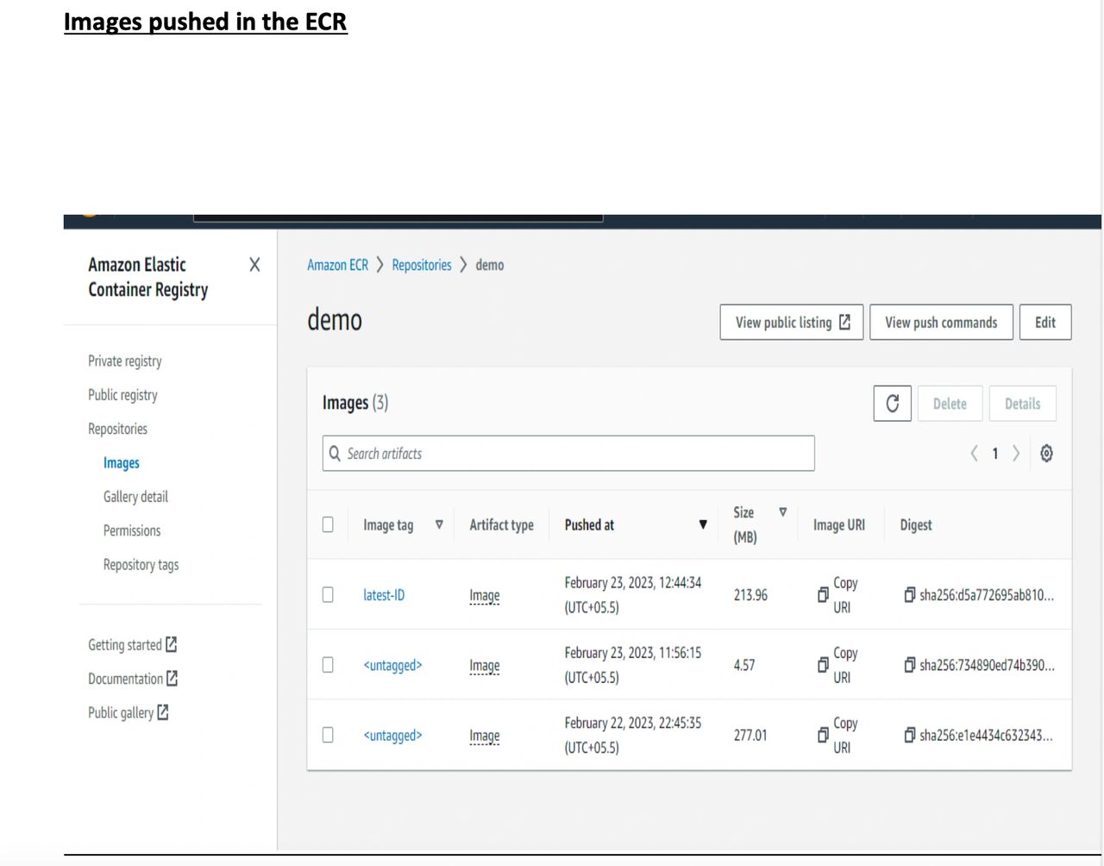
Task: Check the untagged 4.57 MB image row
Action: (x=328, y=664)
